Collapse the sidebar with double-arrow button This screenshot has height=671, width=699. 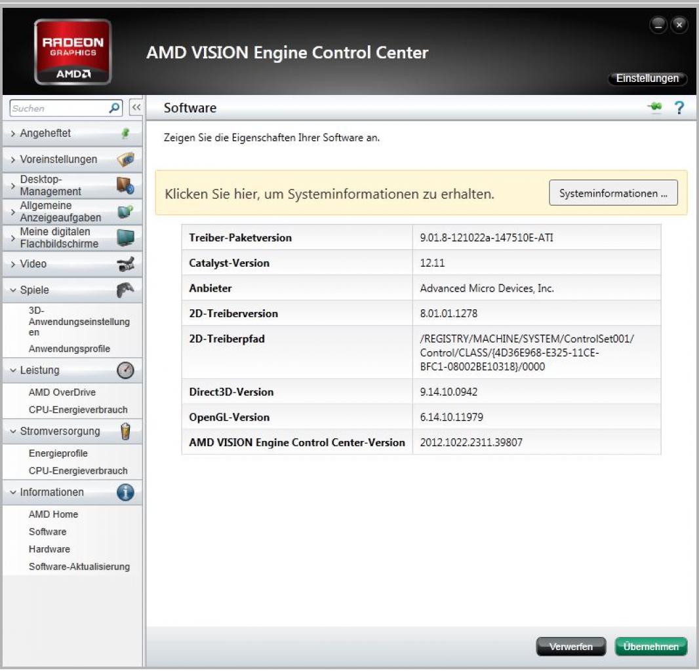pos(136,107)
